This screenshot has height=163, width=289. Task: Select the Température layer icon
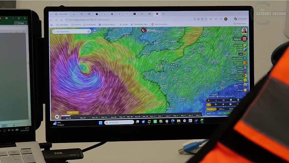point(245,63)
